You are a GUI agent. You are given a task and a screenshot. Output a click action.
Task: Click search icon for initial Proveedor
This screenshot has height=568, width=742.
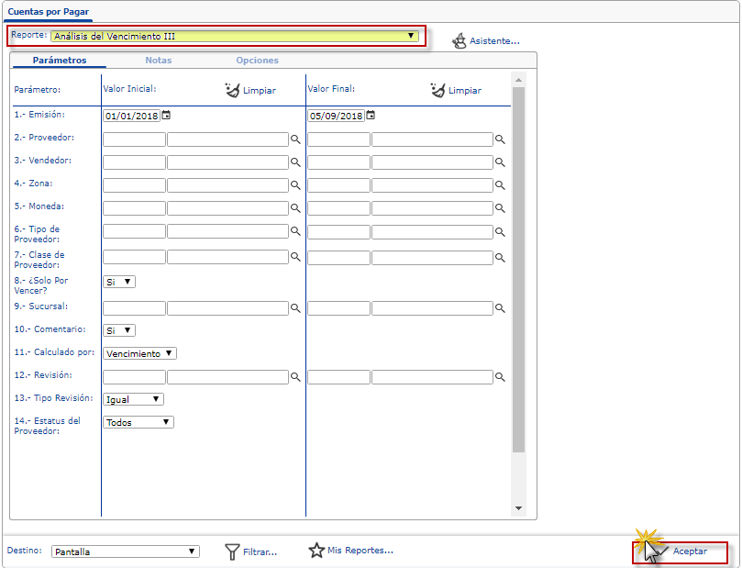[x=295, y=139]
